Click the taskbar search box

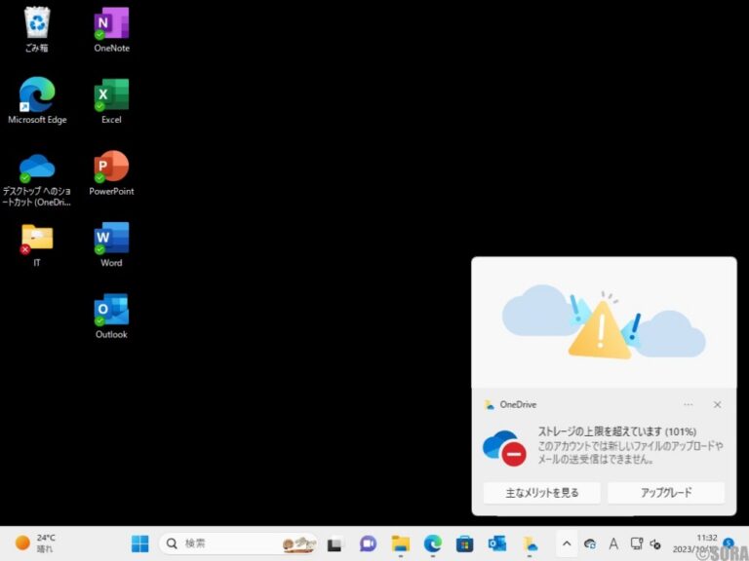click(238, 543)
